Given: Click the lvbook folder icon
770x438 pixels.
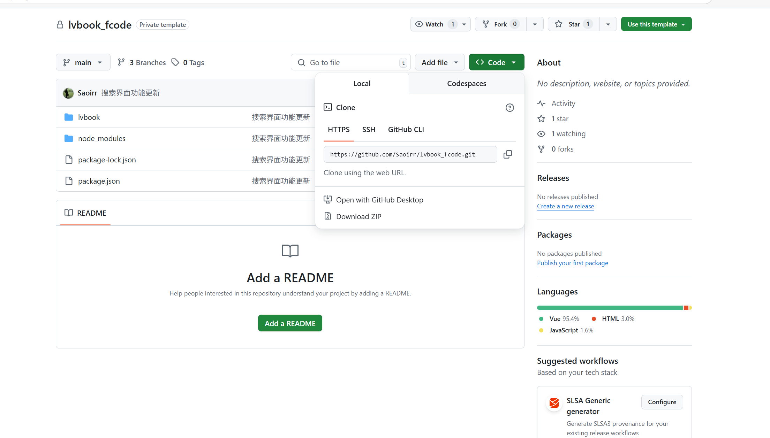Looking at the screenshot, I should point(69,117).
